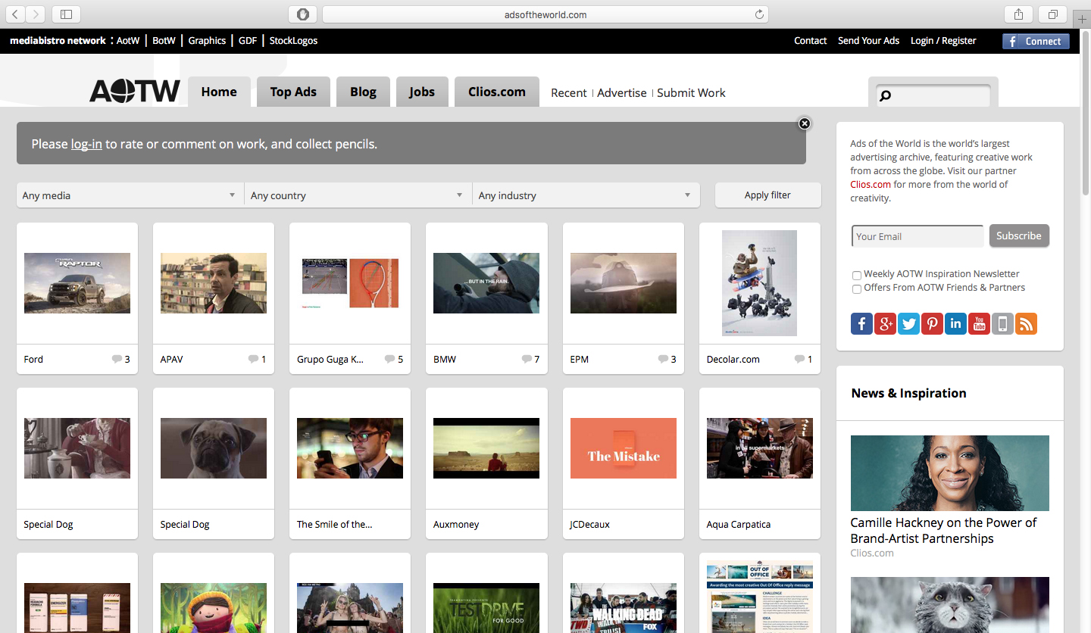Click the Graphics network link

point(207,41)
